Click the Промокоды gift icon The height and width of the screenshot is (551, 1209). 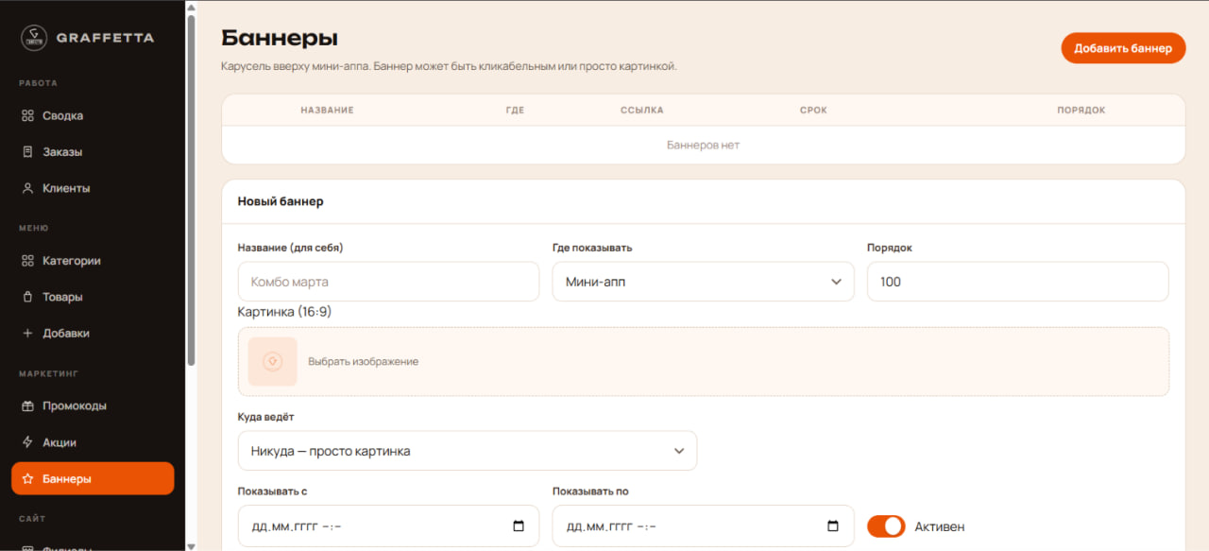[27, 406]
